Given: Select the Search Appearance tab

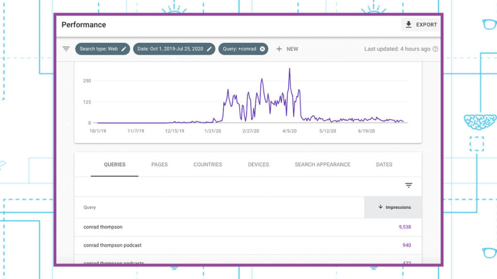Looking at the screenshot, I should [x=322, y=165].
